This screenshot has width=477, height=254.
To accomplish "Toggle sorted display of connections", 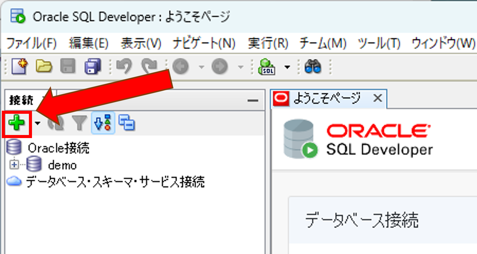I will pos(104,122).
